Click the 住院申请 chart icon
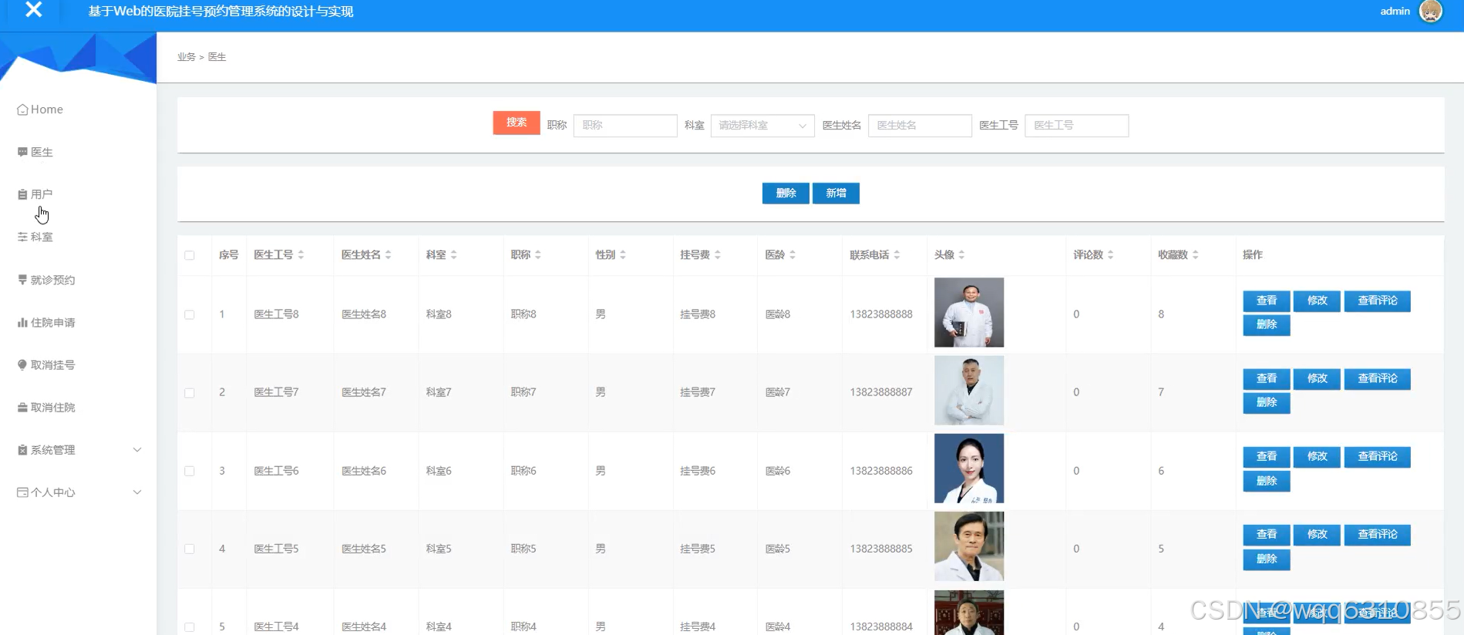 point(22,322)
